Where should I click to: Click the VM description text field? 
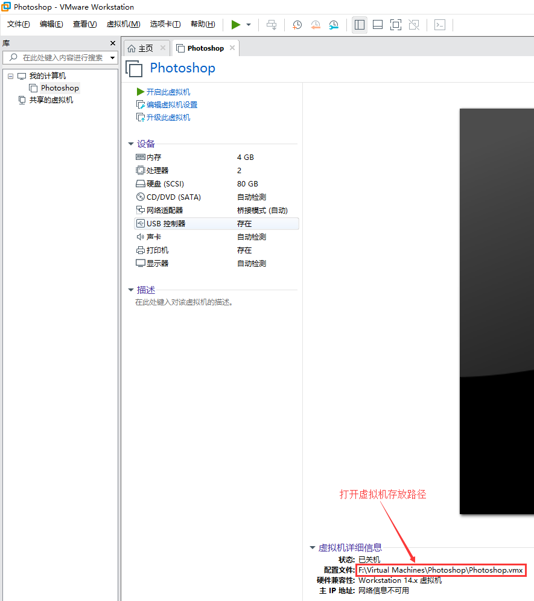(x=184, y=302)
